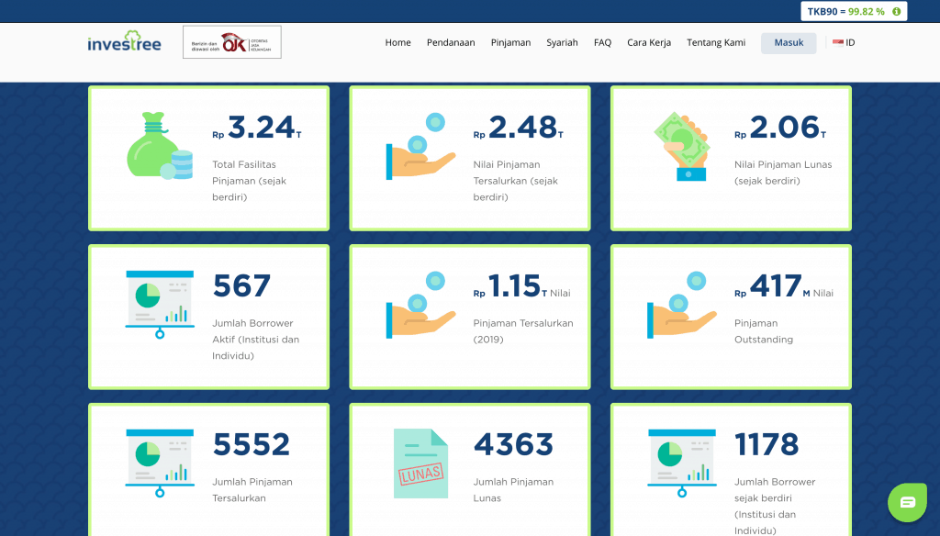
Task: Open the Pinjaman menu
Action: click(510, 42)
